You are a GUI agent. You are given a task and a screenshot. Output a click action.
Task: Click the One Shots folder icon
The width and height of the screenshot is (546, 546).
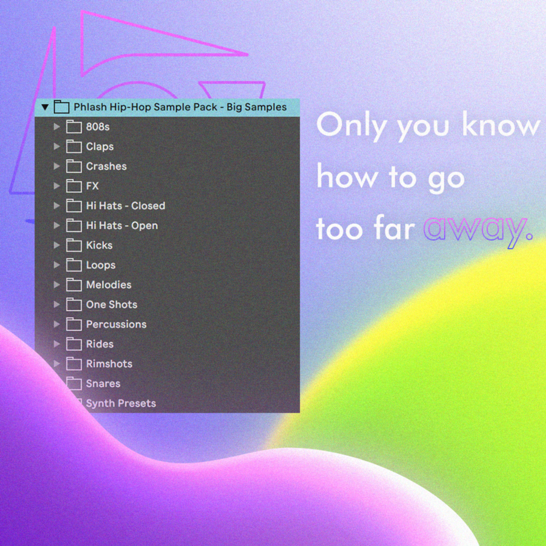click(x=74, y=304)
